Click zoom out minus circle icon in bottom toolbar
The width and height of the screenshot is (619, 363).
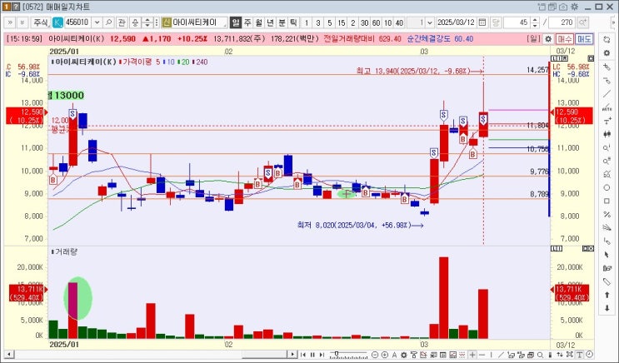tap(375, 355)
